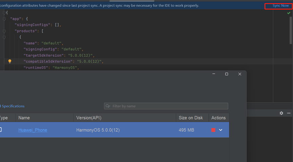
Task: Sort by Size on Disk column header
Action: tap(192, 118)
